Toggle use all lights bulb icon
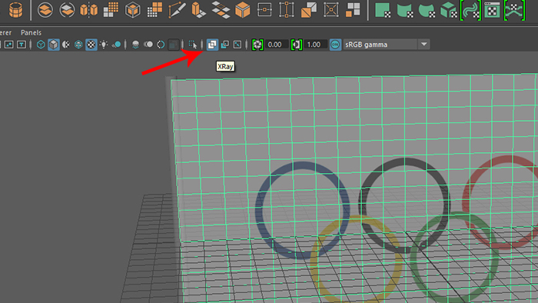Image resolution: width=538 pixels, height=303 pixels. pyautogui.click(x=104, y=45)
